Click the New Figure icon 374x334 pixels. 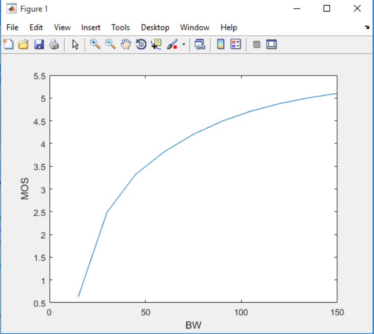click(x=8, y=44)
